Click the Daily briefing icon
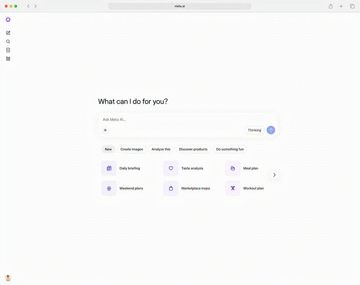 pos(109,168)
